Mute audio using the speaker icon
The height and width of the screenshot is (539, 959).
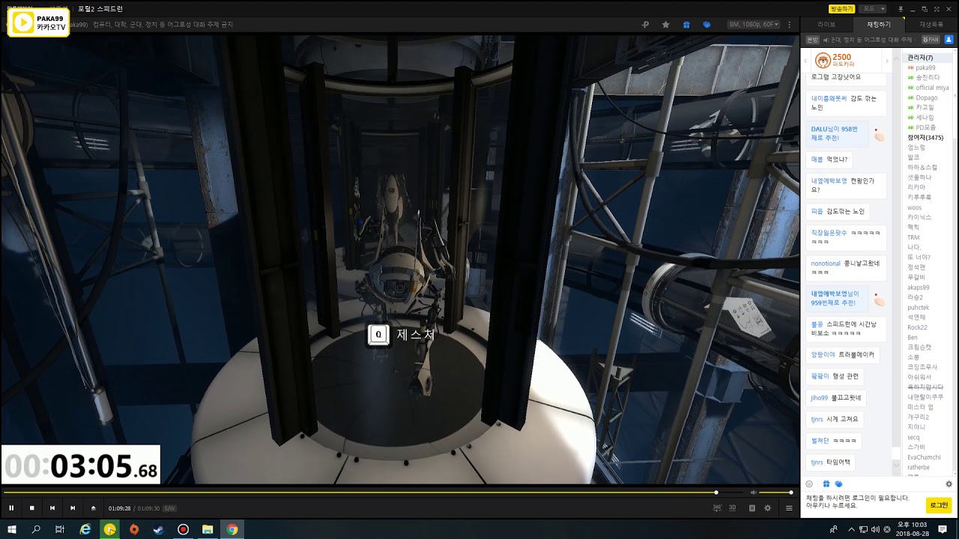coord(753,492)
